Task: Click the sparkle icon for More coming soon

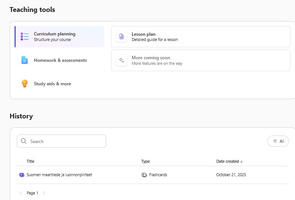Action: coord(122,60)
